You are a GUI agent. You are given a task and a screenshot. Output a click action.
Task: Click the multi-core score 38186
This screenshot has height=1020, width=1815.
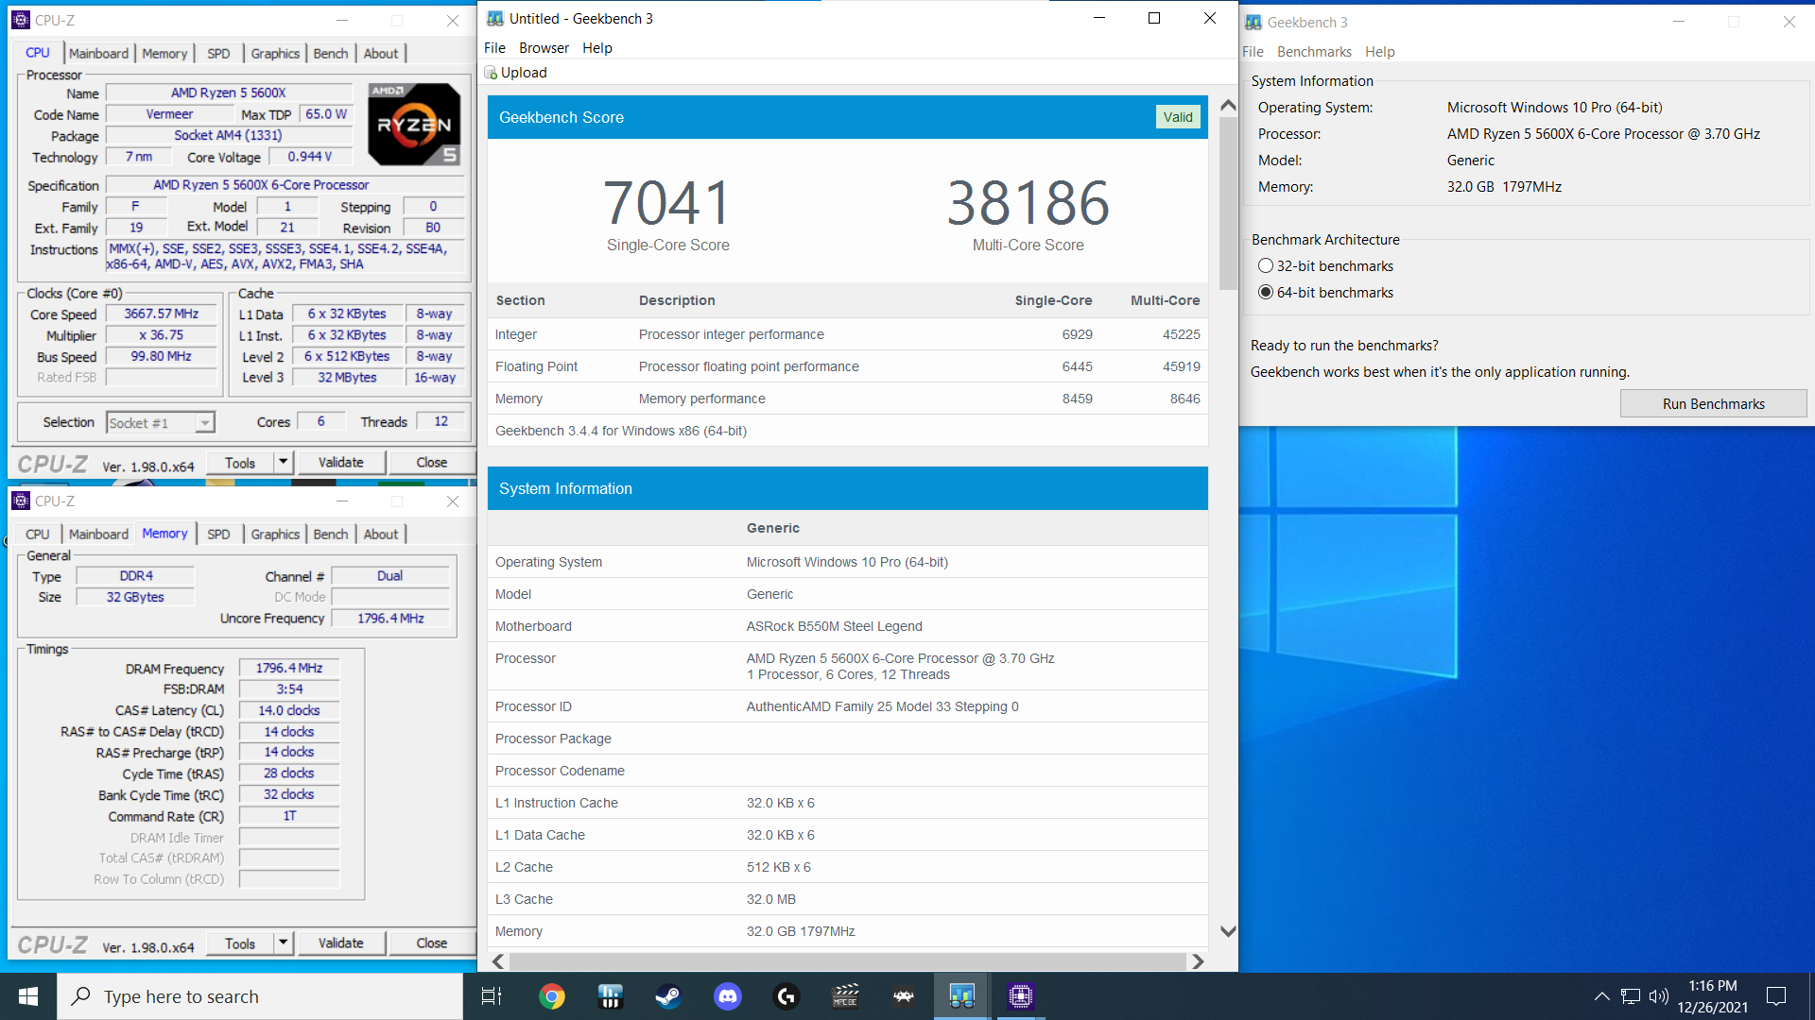pos(1028,203)
